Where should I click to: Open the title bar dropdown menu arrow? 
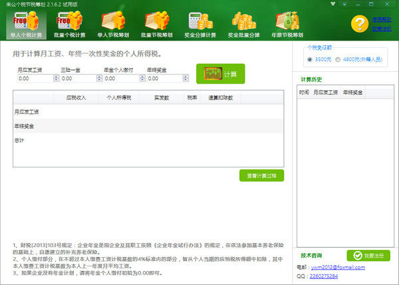(x=344, y=4)
